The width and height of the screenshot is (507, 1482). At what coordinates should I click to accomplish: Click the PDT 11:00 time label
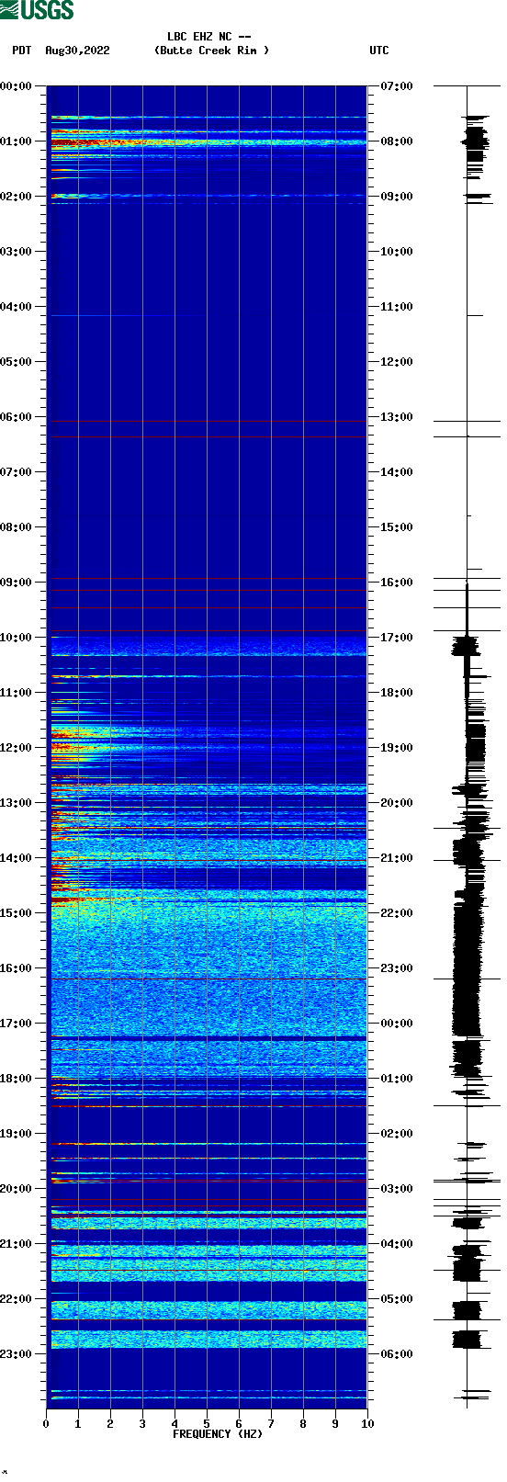tap(17, 693)
